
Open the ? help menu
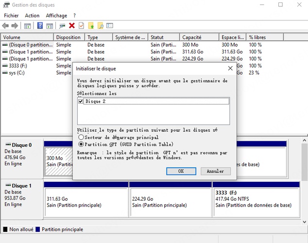[74, 16]
